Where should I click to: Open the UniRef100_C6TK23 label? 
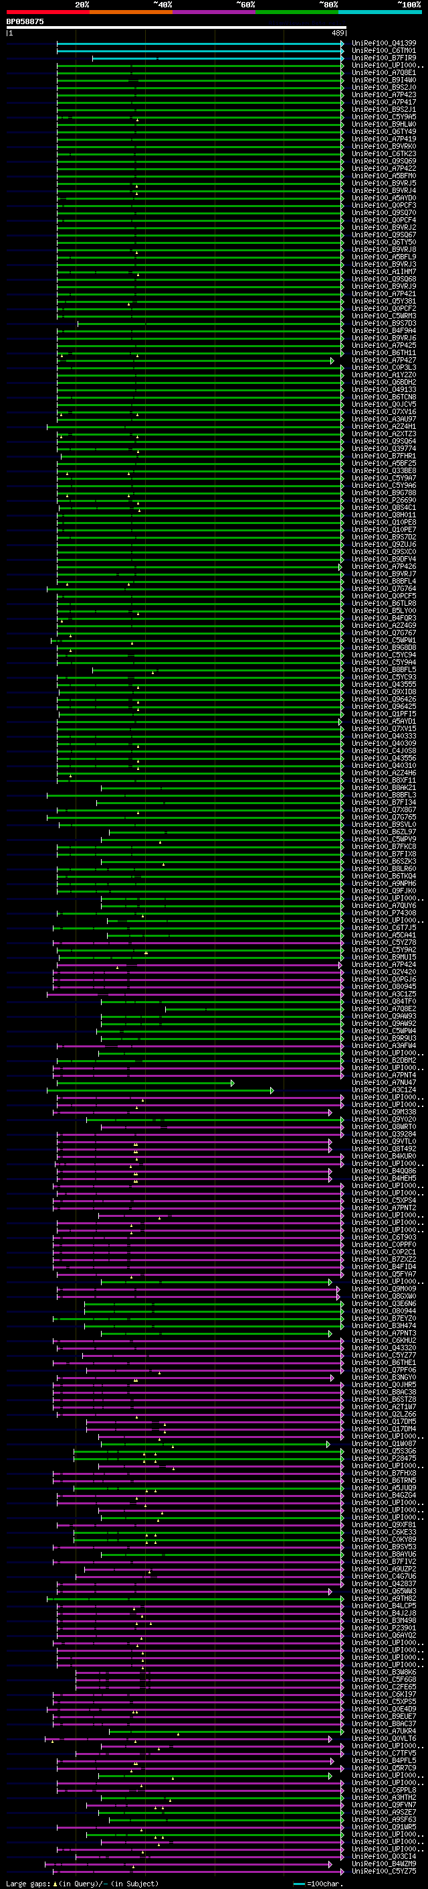click(383, 154)
